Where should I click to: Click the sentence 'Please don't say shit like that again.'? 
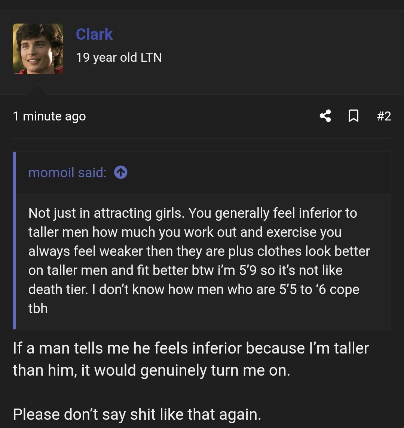click(137, 414)
